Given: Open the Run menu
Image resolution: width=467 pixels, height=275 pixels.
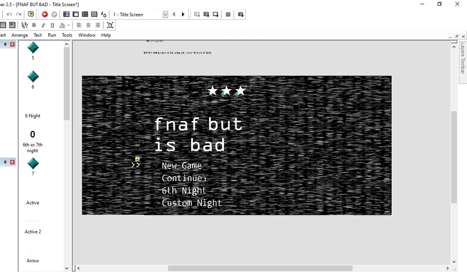Looking at the screenshot, I should [52, 35].
